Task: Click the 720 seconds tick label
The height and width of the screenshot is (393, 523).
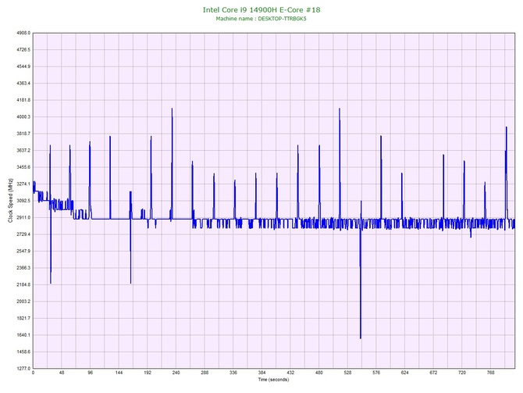Action: click(462, 373)
